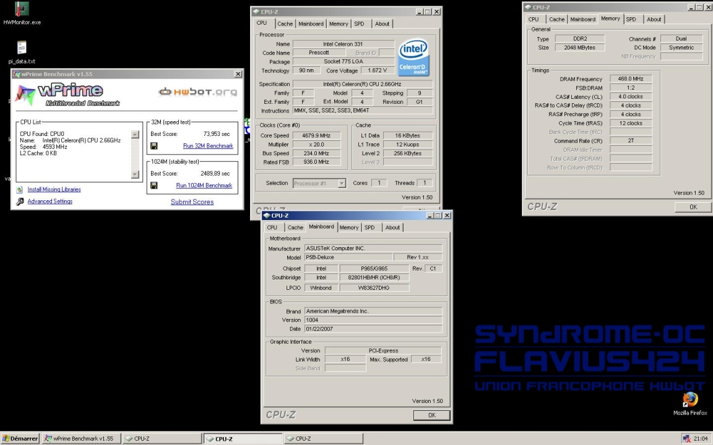Click the hwbot.org logo in wPrime
This screenshot has height=445, width=713.
198,91
